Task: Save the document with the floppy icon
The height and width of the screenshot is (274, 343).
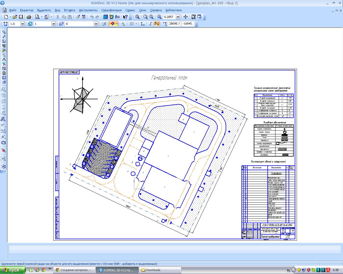Action: coord(21,17)
